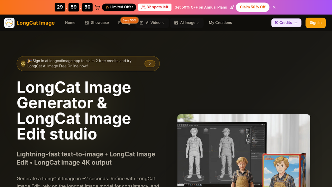This screenshot has height=187, width=332.
Task: Click the 10 Credits button
Action: 286,23
